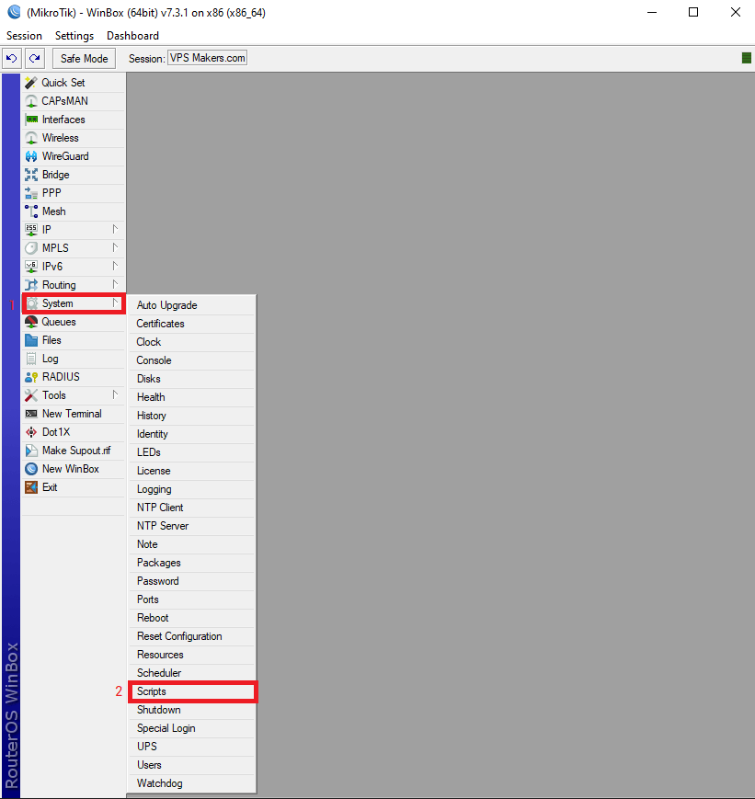Select Packages in System submenu
This screenshot has width=755, height=799.
pos(191,563)
